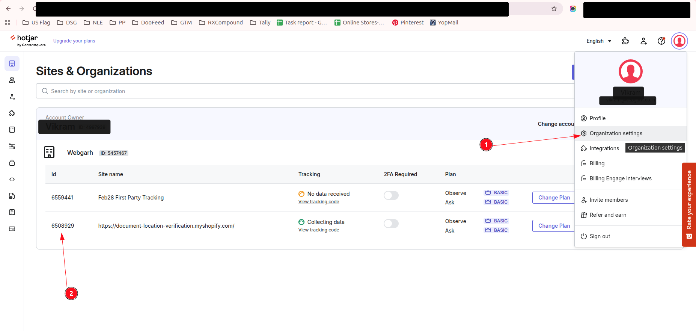
Task: Open the GTM bookmark folder
Action: [182, 23]
